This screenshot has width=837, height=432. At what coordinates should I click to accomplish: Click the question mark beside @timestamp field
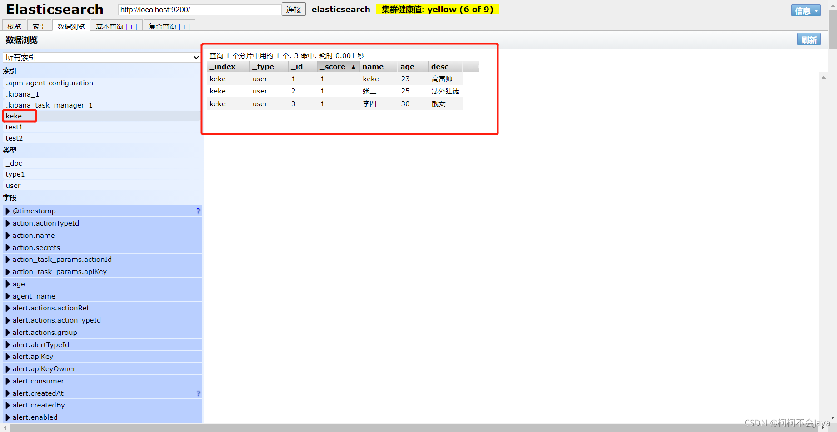[x=198, y=211]
